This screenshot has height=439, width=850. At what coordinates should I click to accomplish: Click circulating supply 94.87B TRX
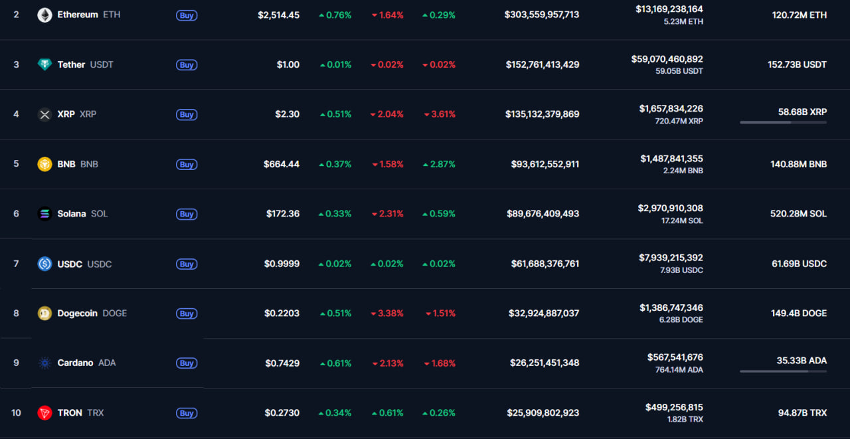(803, 413)
